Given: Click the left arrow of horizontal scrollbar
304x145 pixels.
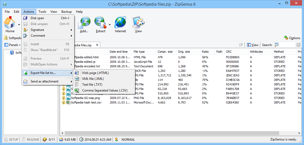Looking at the screenshot, I should pyautogui.click(x=62, y=133).
